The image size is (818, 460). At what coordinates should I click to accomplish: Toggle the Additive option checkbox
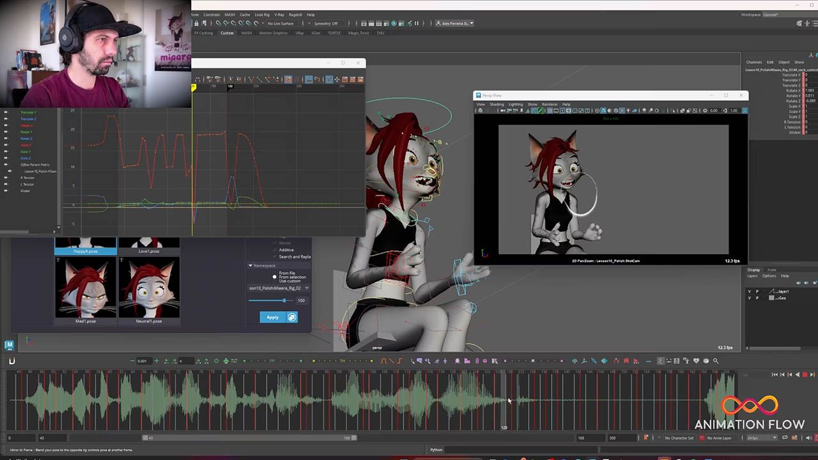(275, 250)
